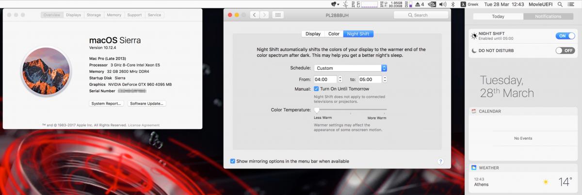The height and width of the screenshot is (195, 582).
Task: Uncheck Turn On Until Tomorrow
Action: [x=316, y=89]
